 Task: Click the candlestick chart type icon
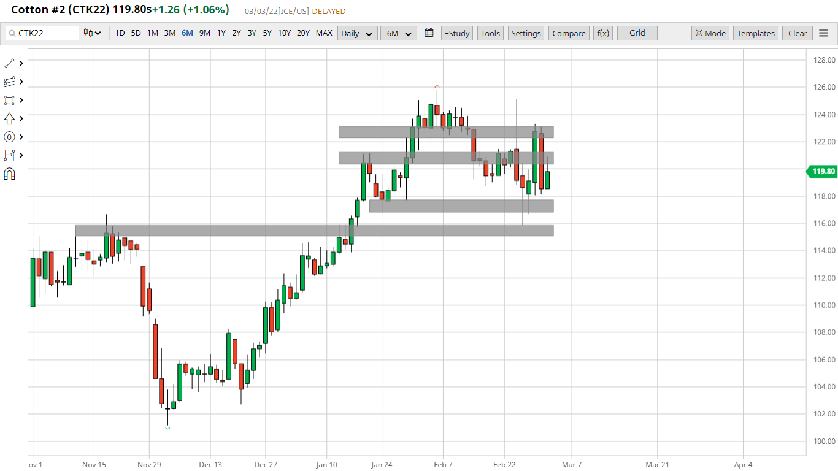click(88, 33)
